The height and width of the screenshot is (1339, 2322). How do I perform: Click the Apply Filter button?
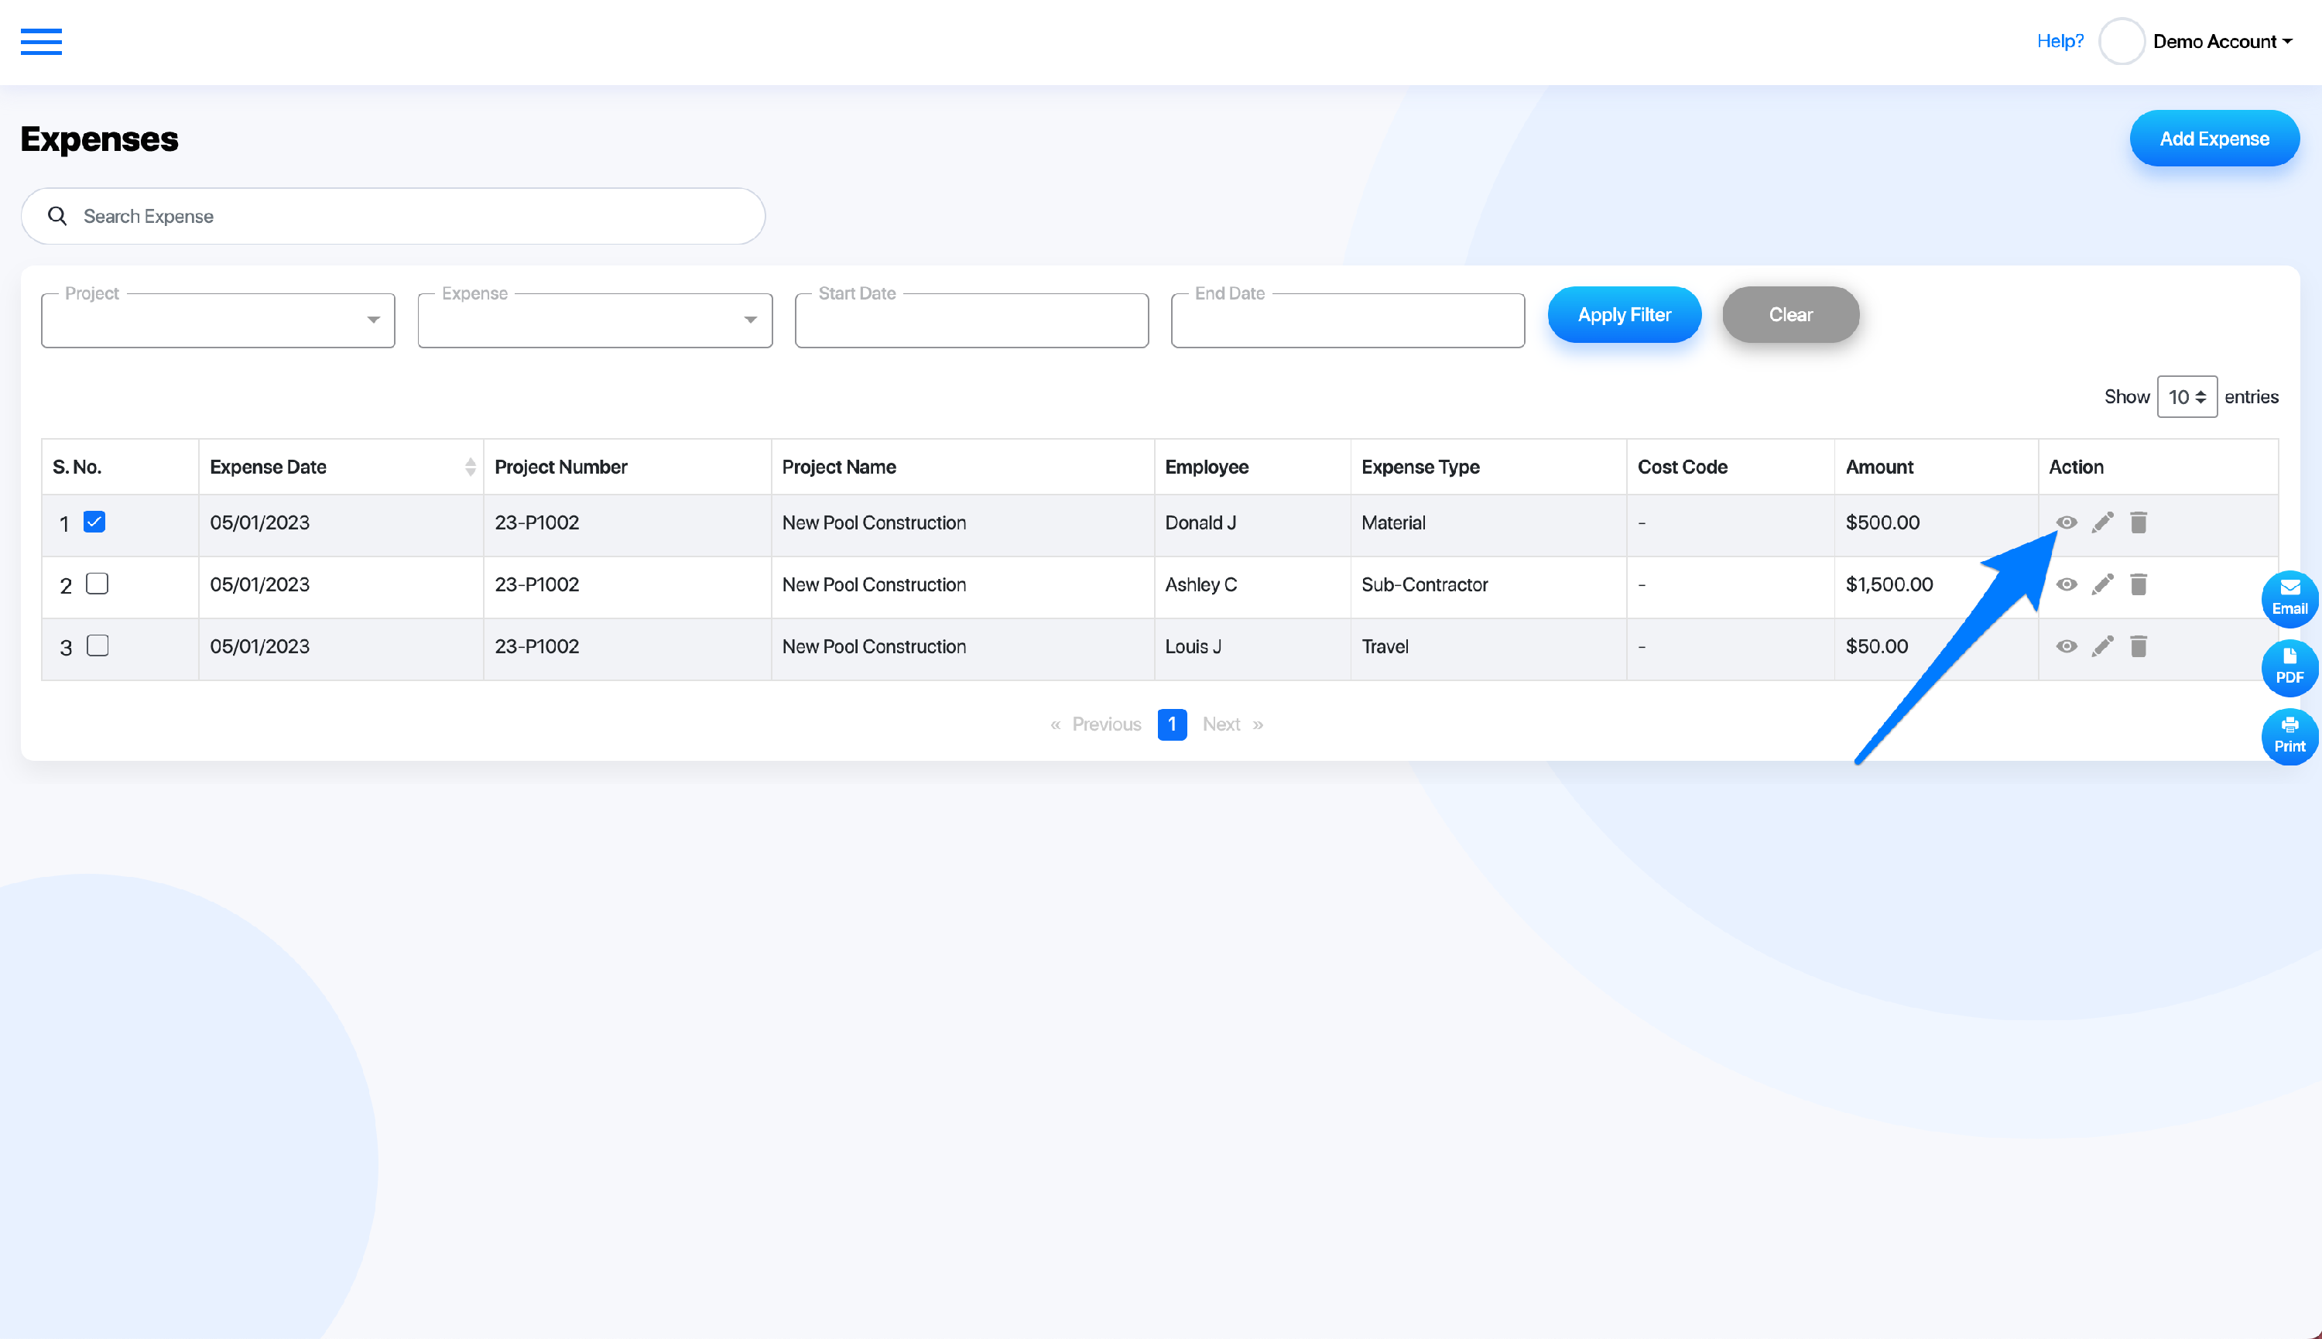1624,314
